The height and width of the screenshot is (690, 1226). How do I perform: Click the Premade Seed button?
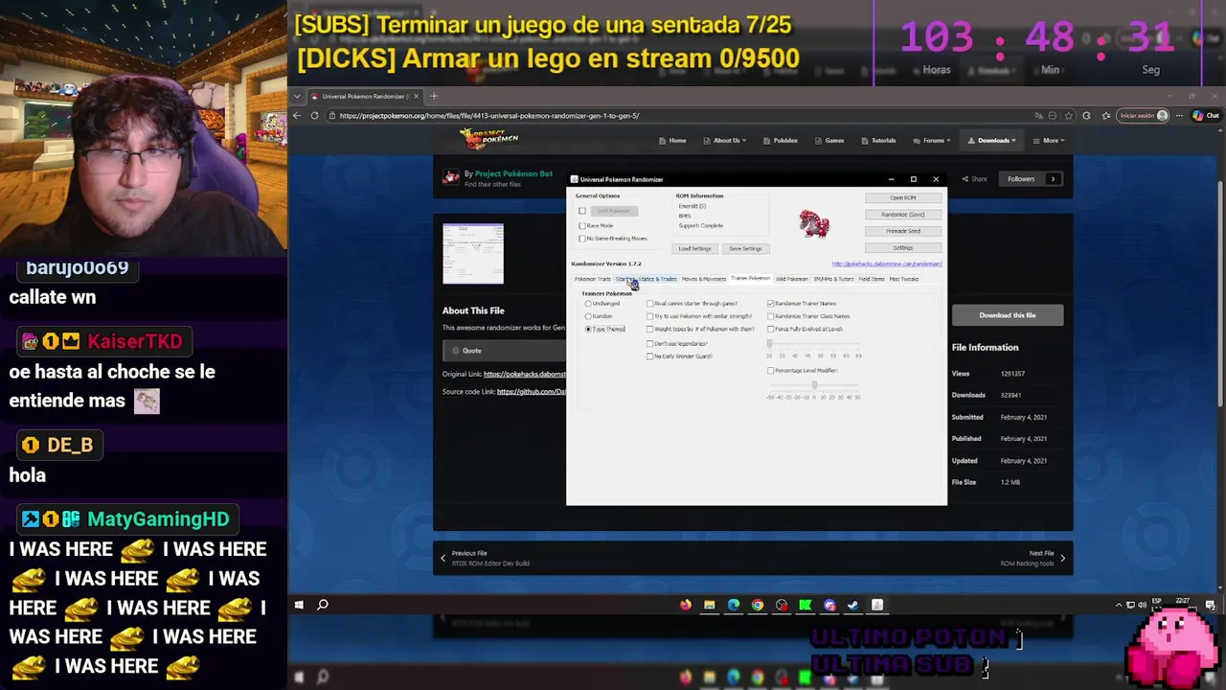coord(903,231)
